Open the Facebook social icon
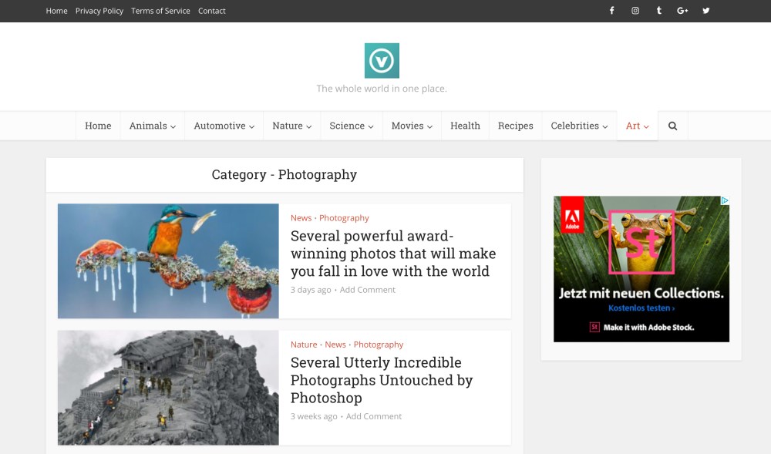The image size is (771, 454). tap(611, 11)
